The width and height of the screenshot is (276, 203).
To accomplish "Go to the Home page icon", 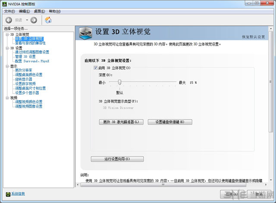I will pos(48,20).
